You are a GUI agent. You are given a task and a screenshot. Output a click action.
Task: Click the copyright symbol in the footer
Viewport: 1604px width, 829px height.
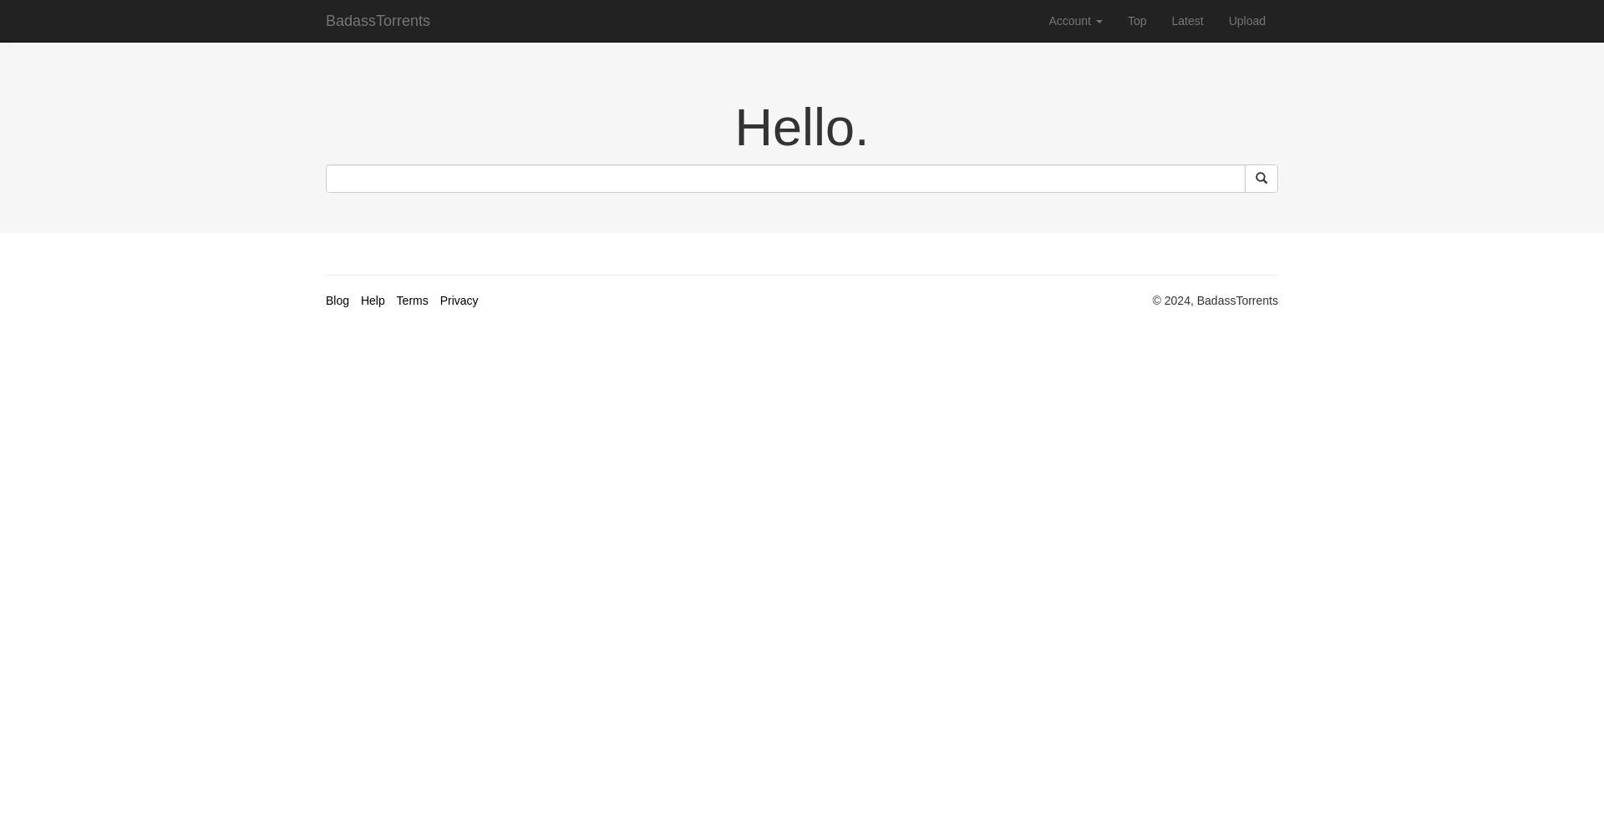pyautogui.click(x=1157, y=301)
